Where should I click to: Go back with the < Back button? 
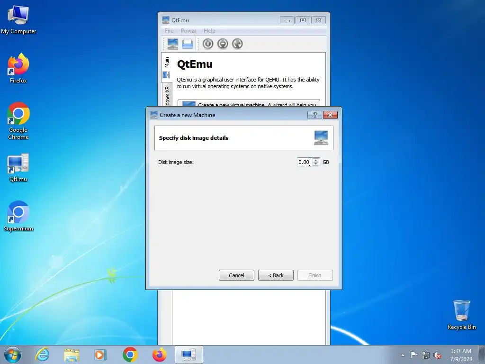tap(276, 275)
